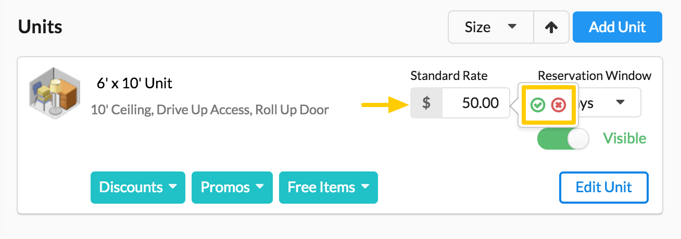
Task: Cancel rate edit with red X icon
Action: click(x=559, y=105)
